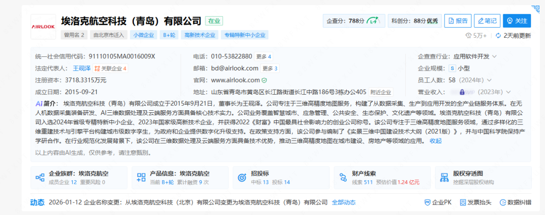545x215 pixels.
Task: Open 累计融资 9 次 count
Action: coord(193,182)
